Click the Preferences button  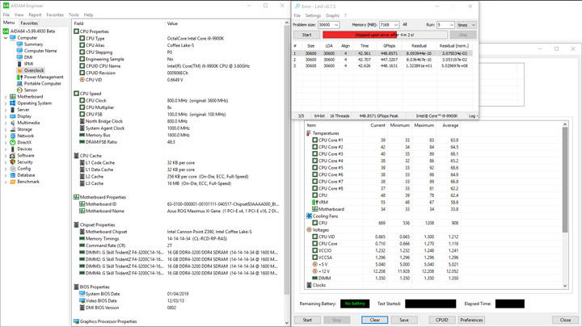[471, 320]
